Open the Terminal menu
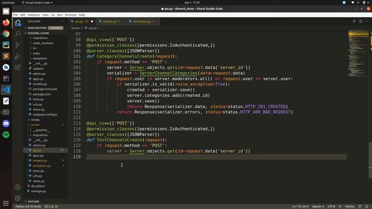The width and height of the screenshot is (372, 209). coord(70,15)
